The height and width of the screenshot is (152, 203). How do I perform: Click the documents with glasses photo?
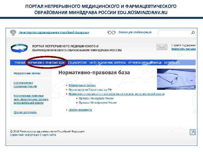(176, 79)
